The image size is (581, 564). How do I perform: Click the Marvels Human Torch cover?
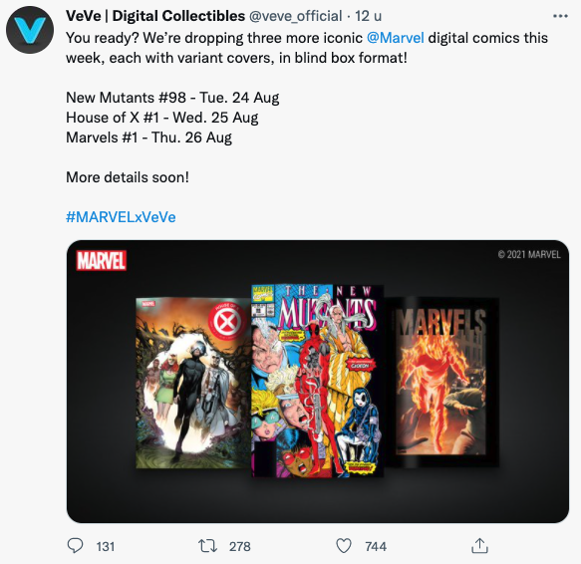click(441, 382)
